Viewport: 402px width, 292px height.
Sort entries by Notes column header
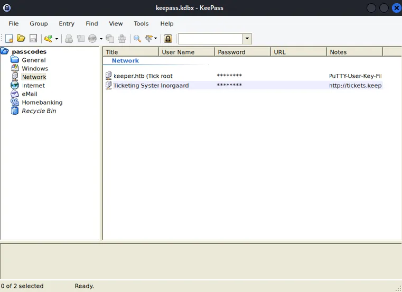tap(354, 52)
